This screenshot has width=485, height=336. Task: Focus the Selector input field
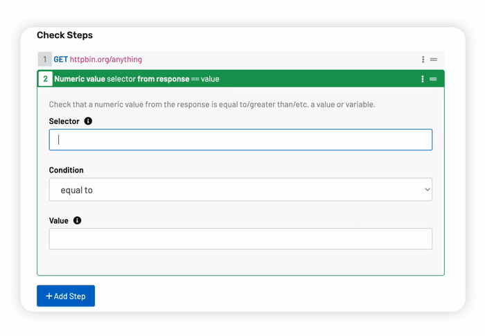point(240,140)
